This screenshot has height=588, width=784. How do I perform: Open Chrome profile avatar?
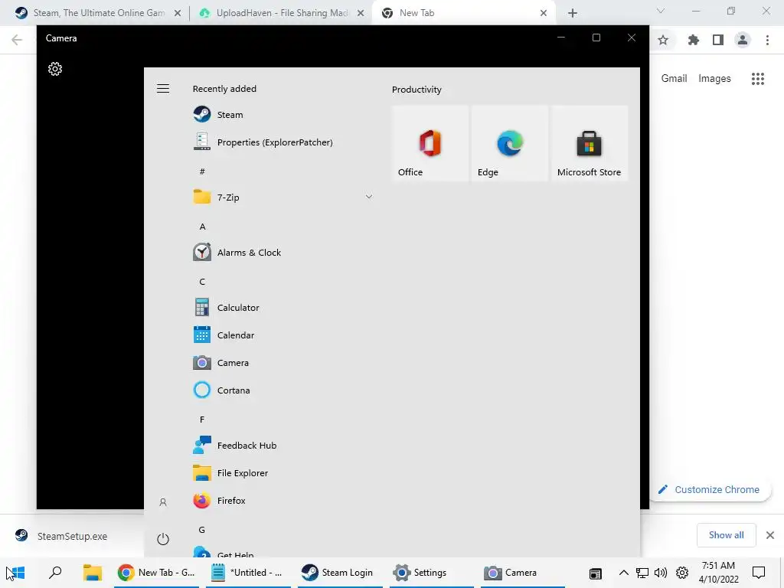click(x=743, y=40)
